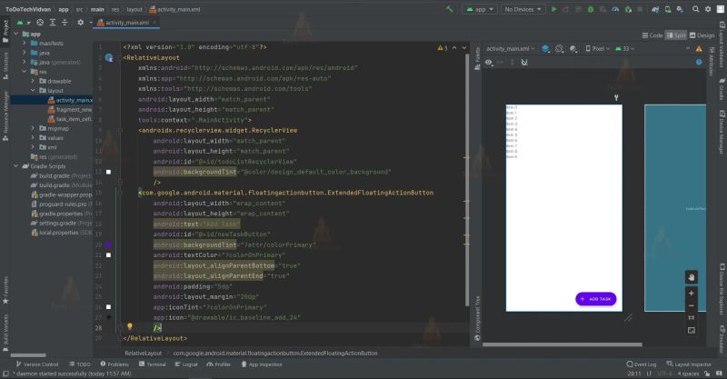Click the white color swatch on line 13
This screenshot has width=727, height=379.
pos(108,172)
